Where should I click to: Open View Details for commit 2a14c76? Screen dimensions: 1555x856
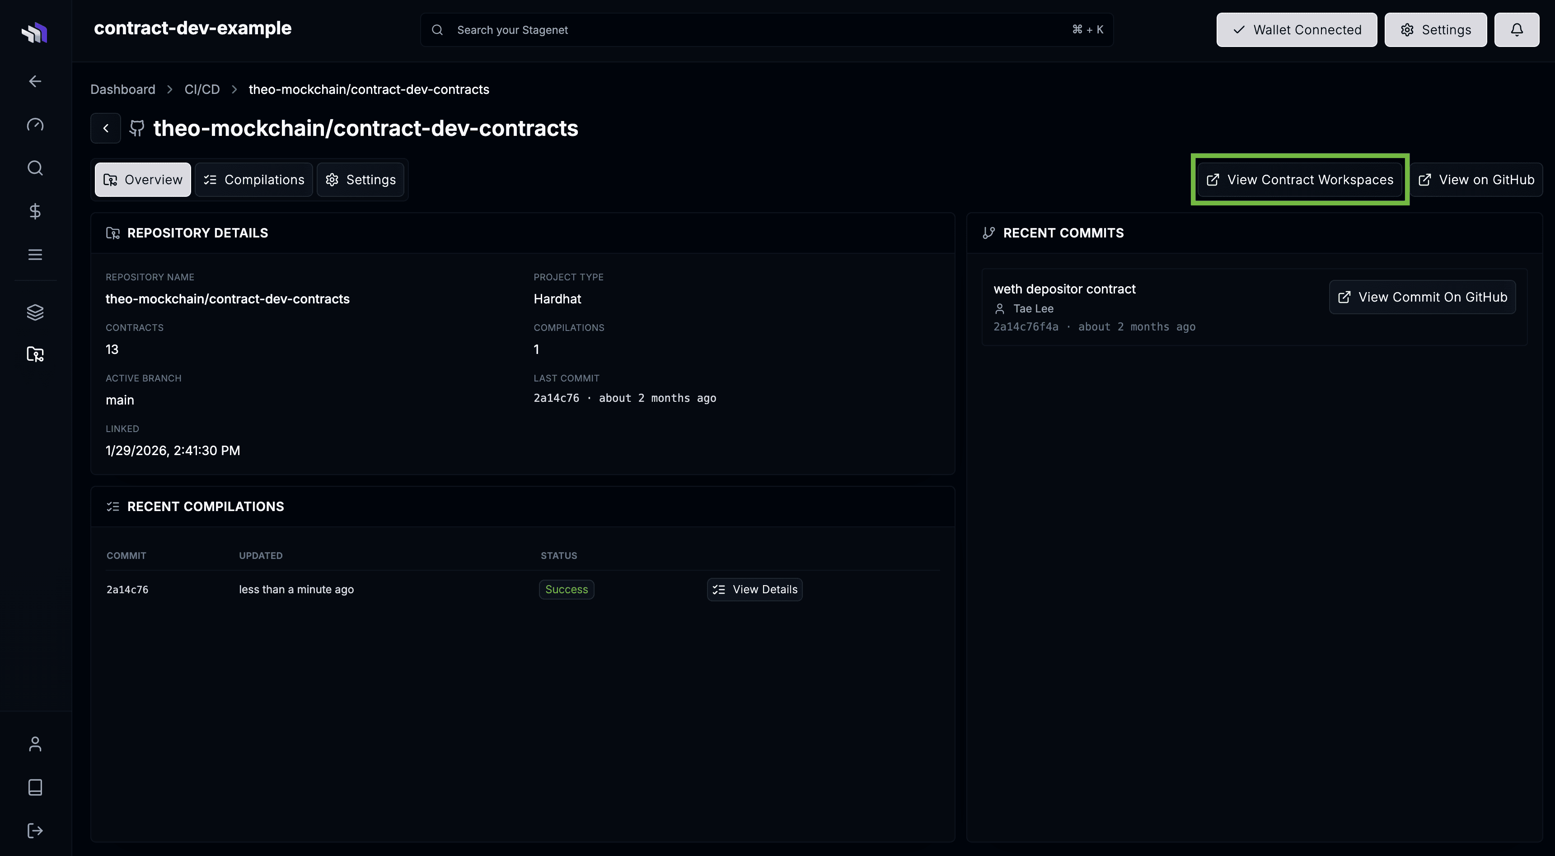[x=754, y=589]
